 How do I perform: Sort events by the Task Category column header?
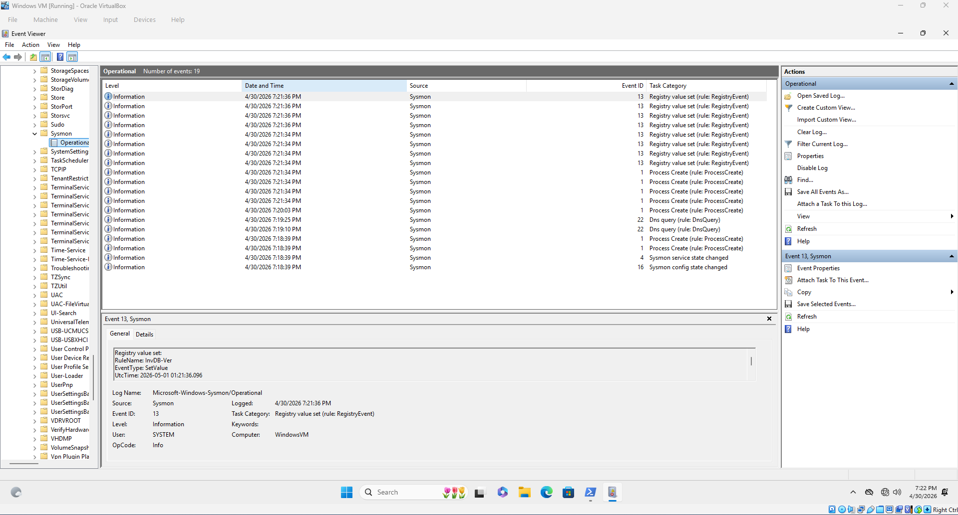coord(706,86)
